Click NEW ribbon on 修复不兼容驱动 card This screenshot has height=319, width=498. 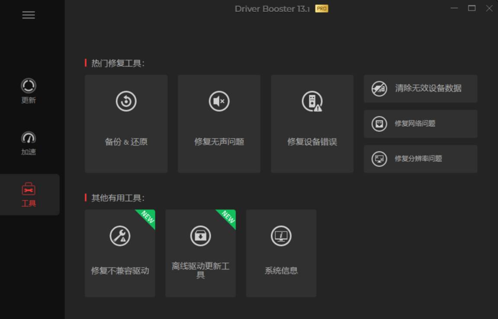click(x=147, y=217)
